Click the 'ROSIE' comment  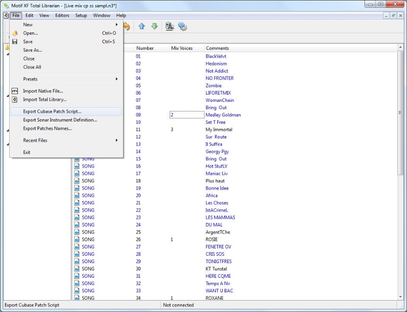point(212,239)
